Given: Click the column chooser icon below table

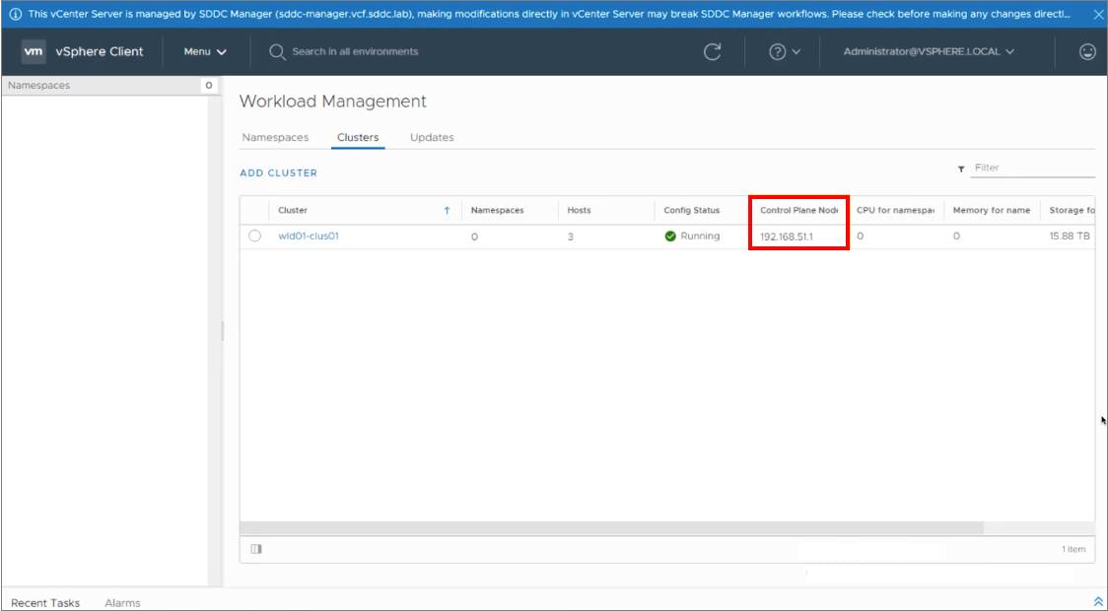Looking at the screenshot, I should click(x=256, y=549).
